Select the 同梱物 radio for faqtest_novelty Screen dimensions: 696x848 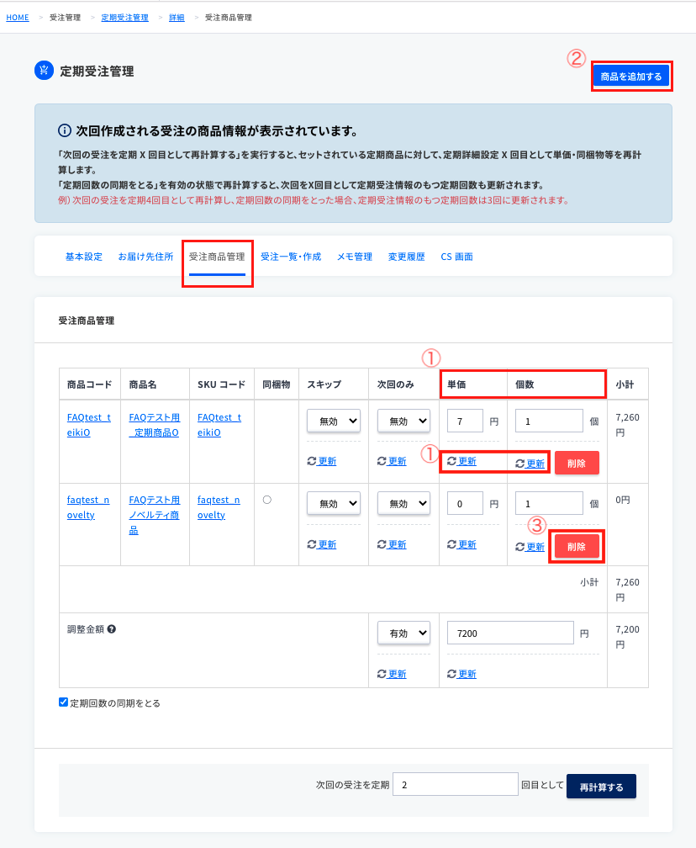click(267, 500)
